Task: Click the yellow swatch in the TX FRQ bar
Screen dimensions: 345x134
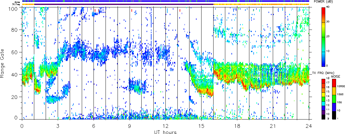Action: [x=323, y=95]
